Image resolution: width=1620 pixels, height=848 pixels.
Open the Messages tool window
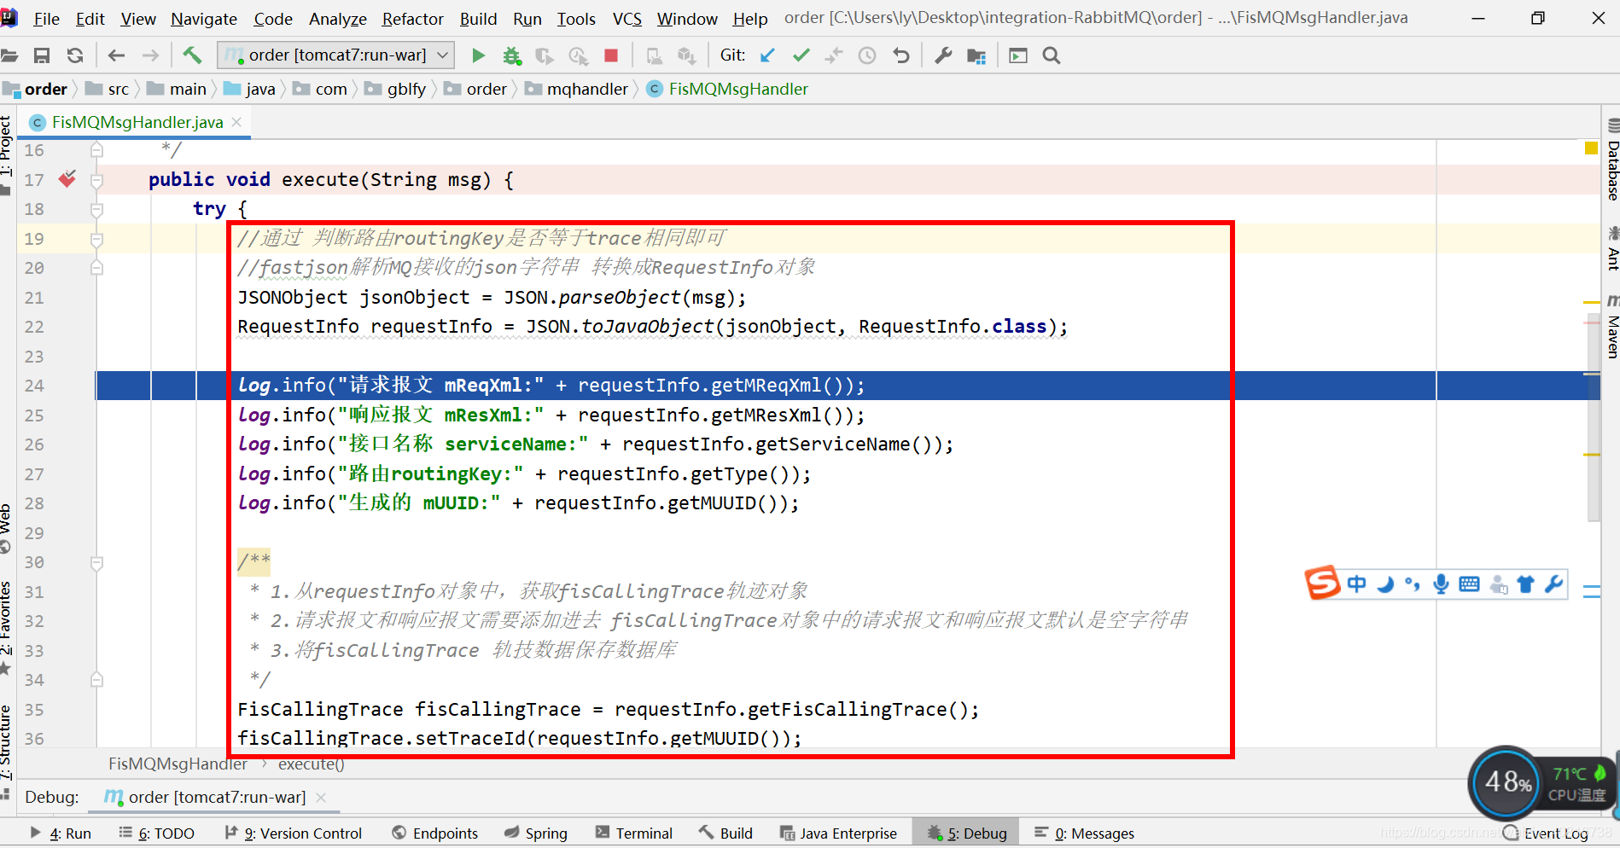(x=1084, y=833)
